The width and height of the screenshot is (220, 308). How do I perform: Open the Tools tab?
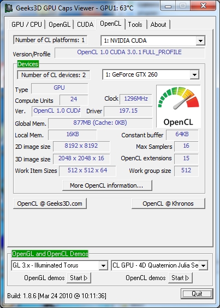[135, 25]
